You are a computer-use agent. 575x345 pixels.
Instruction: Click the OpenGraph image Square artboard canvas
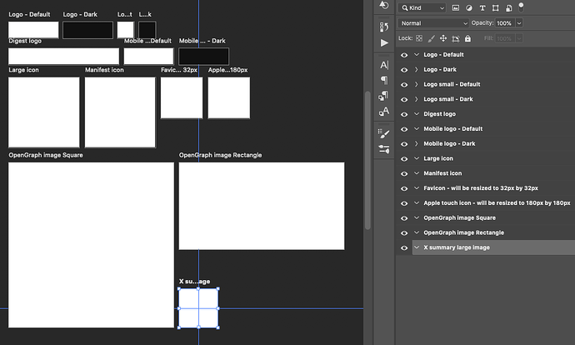coord(91,245)
